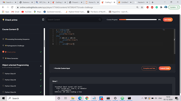The width and height of the screenshot is (181, 101).
Task: Click the Grammarly extension icon
Action: click(157, 7)
